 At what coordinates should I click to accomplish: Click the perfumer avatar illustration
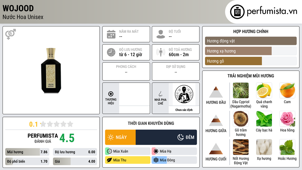184,94
